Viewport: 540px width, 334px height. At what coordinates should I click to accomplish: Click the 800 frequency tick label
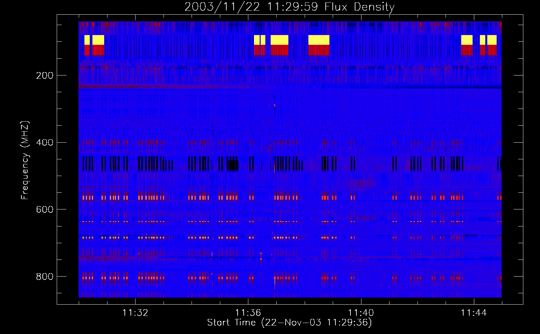45,277
